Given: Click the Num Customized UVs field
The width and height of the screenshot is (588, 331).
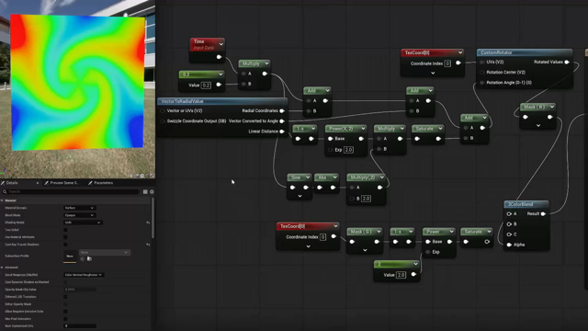Looking at the screenshot, I should 80,325.
